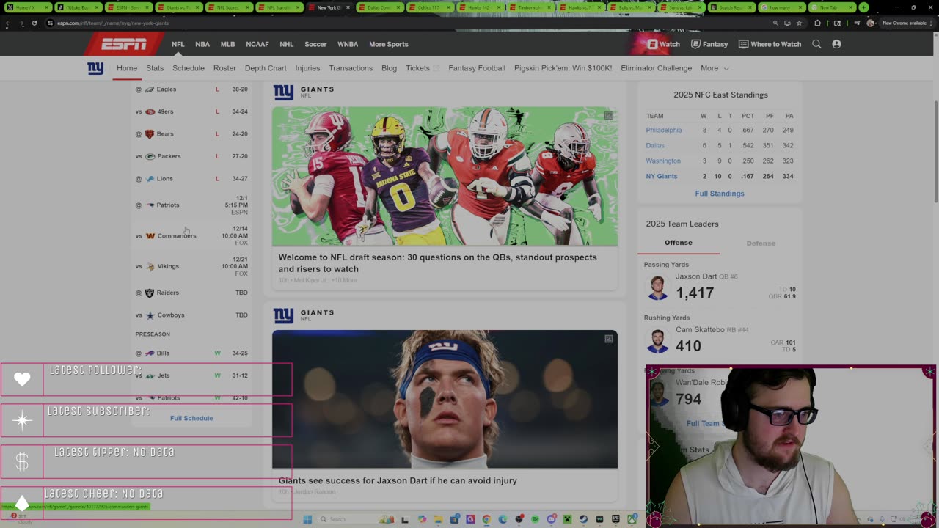Viewport: 939px width, 528px height.
Task: Open the Jaxson Dart injury article headline
Action: [398, 480]
